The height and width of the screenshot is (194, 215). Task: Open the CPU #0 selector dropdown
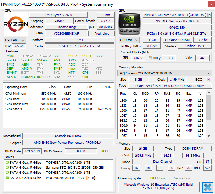coord(15,40)
